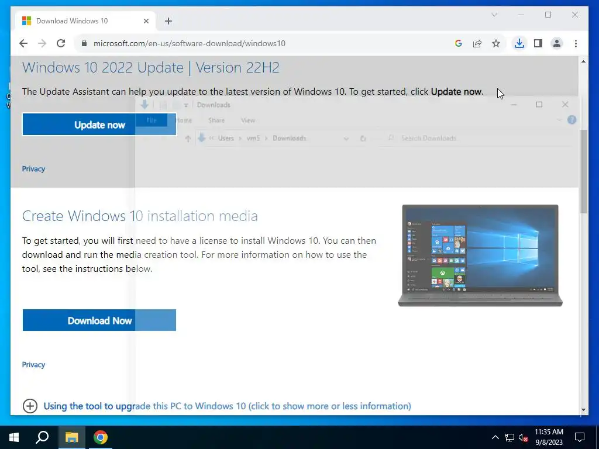Screen dimensions: 599x449
Task: Open the Windows Start menu
Action: 14,437
